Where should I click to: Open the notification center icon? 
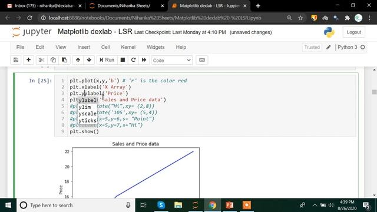(366, 206)
